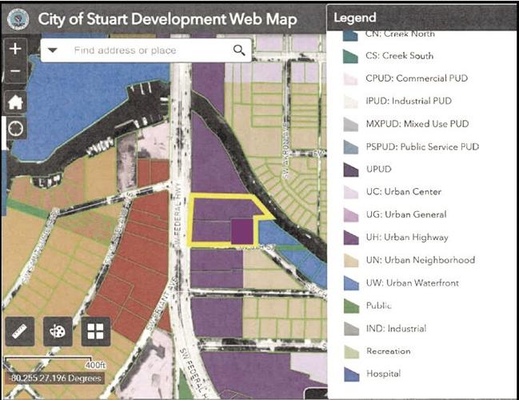
Task: Select the IND: Industrial legend entry
Action: point(396,328)
